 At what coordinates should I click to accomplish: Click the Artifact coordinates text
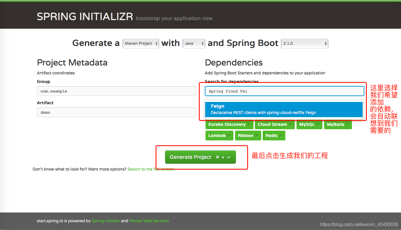pyautogui.click(x=56, y=73)
